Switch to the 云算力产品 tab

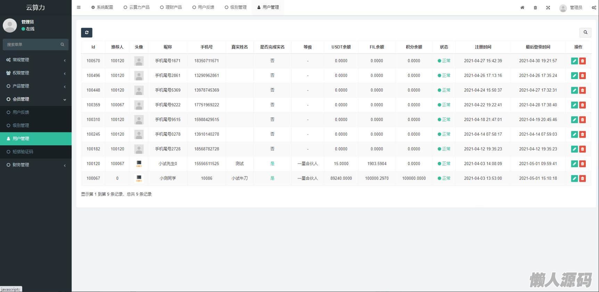click(137, 7)
